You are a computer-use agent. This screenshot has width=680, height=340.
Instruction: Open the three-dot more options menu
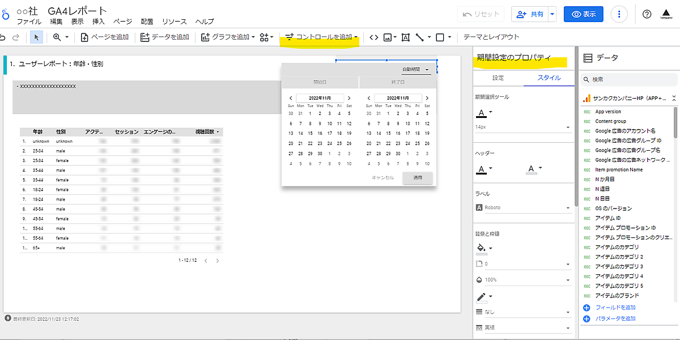620,14
